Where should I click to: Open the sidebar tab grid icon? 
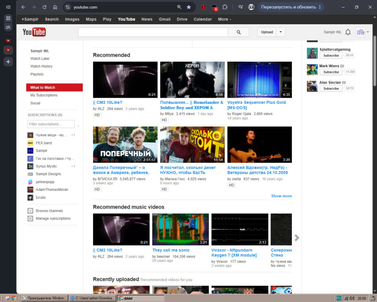pos(8,18)
